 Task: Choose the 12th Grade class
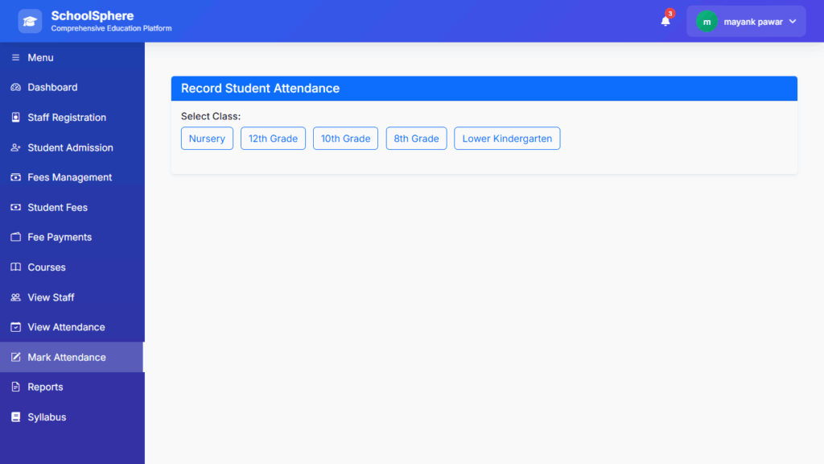click(x=273, y=139)
